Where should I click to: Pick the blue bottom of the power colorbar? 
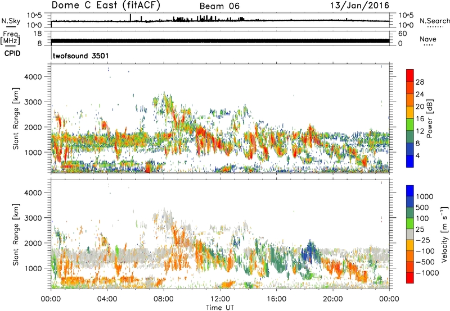point(410,162)
